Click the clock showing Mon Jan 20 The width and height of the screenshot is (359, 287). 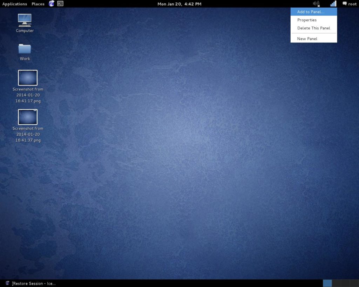[x=179, y=4]
